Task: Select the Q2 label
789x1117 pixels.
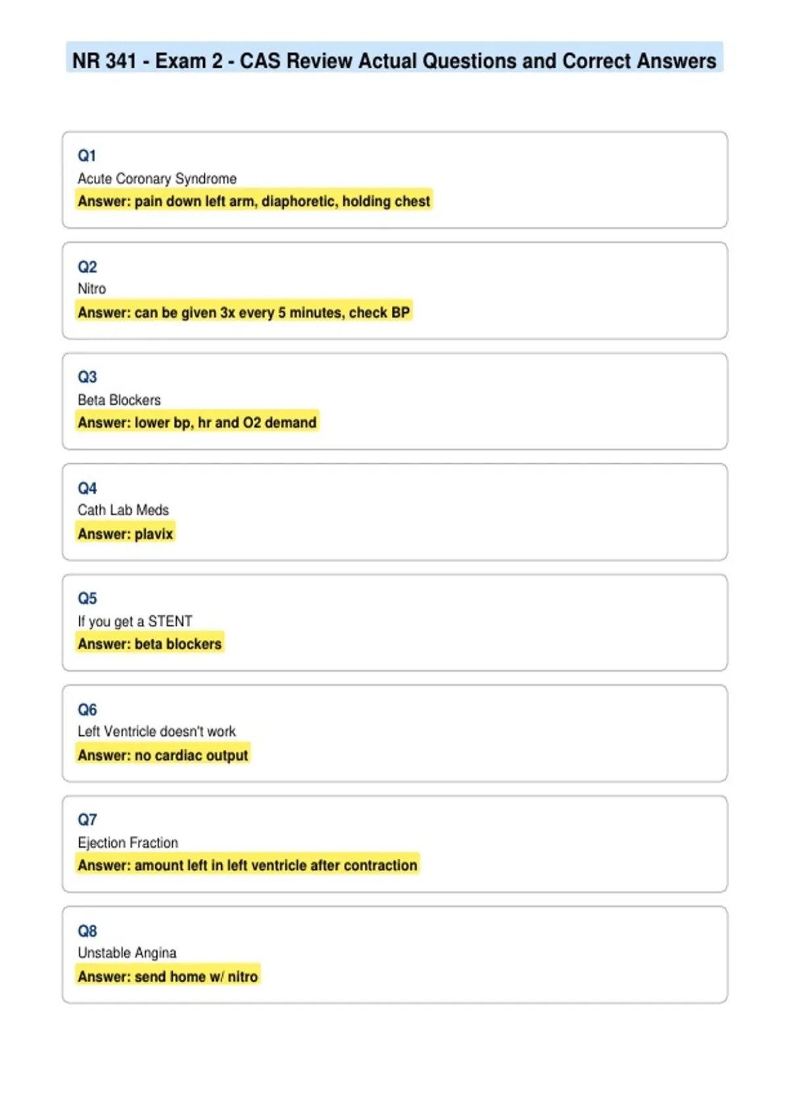Action: 87,267
